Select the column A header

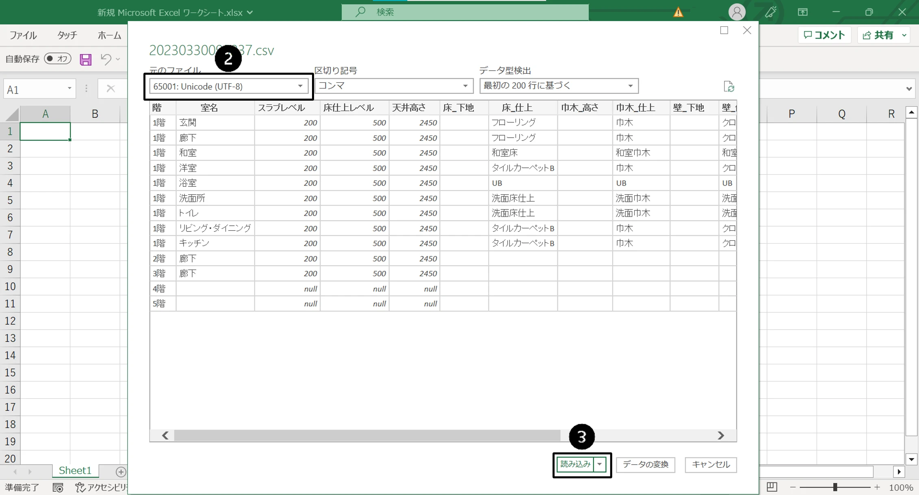[x=45, y=114]
